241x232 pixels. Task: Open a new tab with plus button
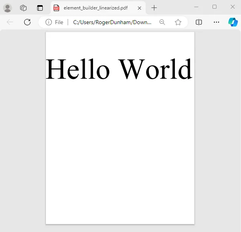[x=154, y=8]
